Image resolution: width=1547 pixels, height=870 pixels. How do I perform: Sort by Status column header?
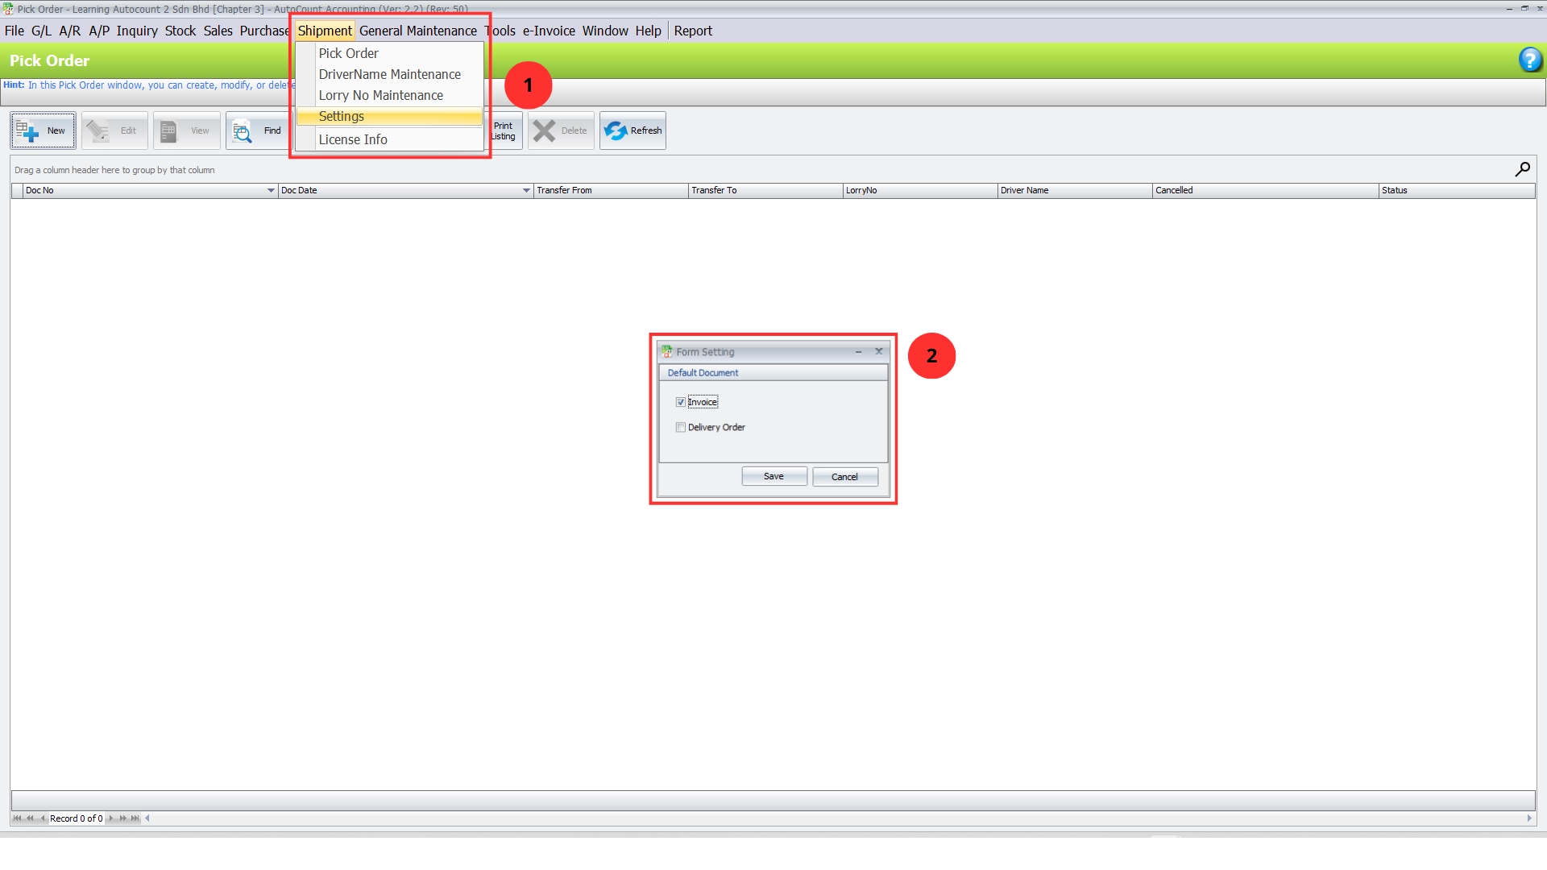1457,191
